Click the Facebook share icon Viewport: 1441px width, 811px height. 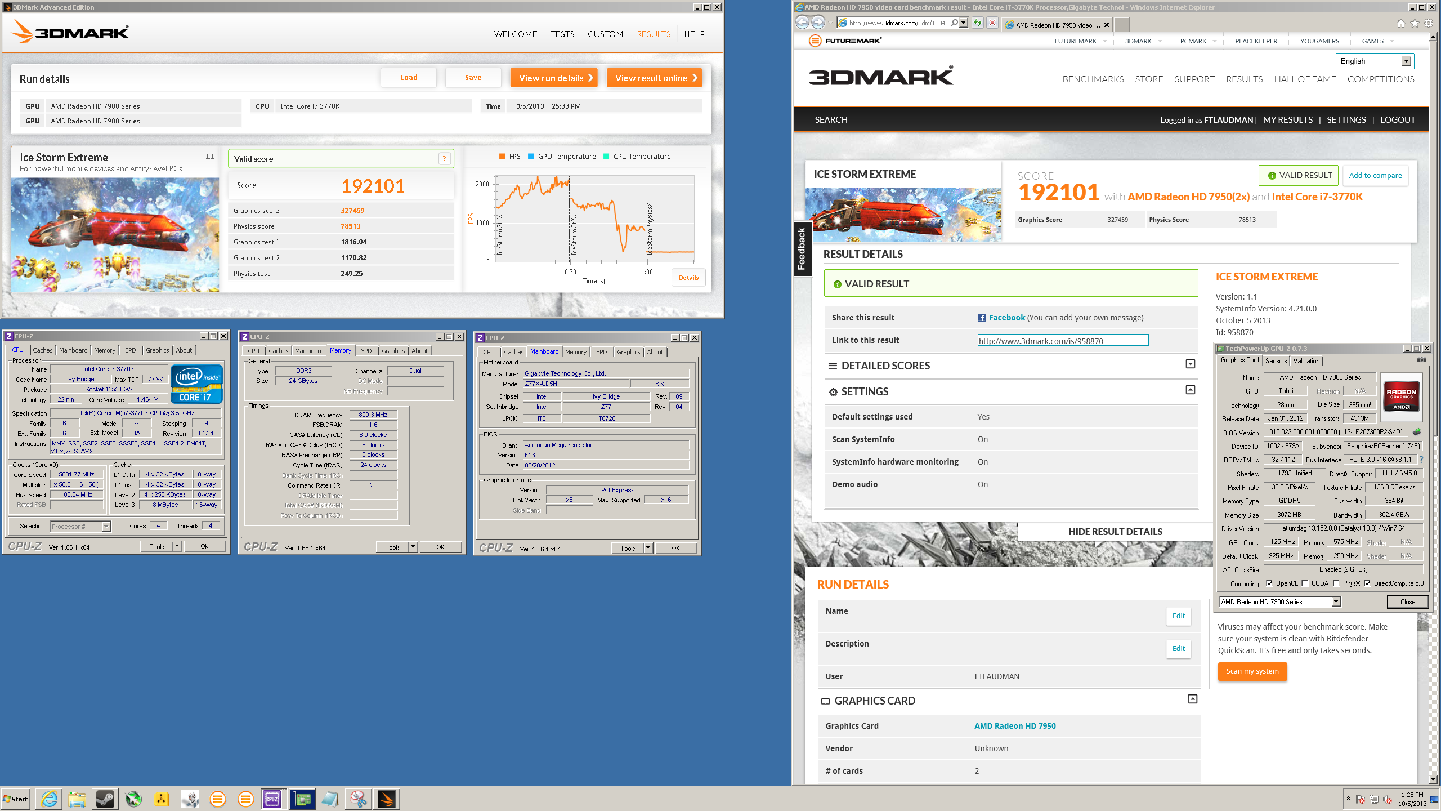(x=982, y=318)
